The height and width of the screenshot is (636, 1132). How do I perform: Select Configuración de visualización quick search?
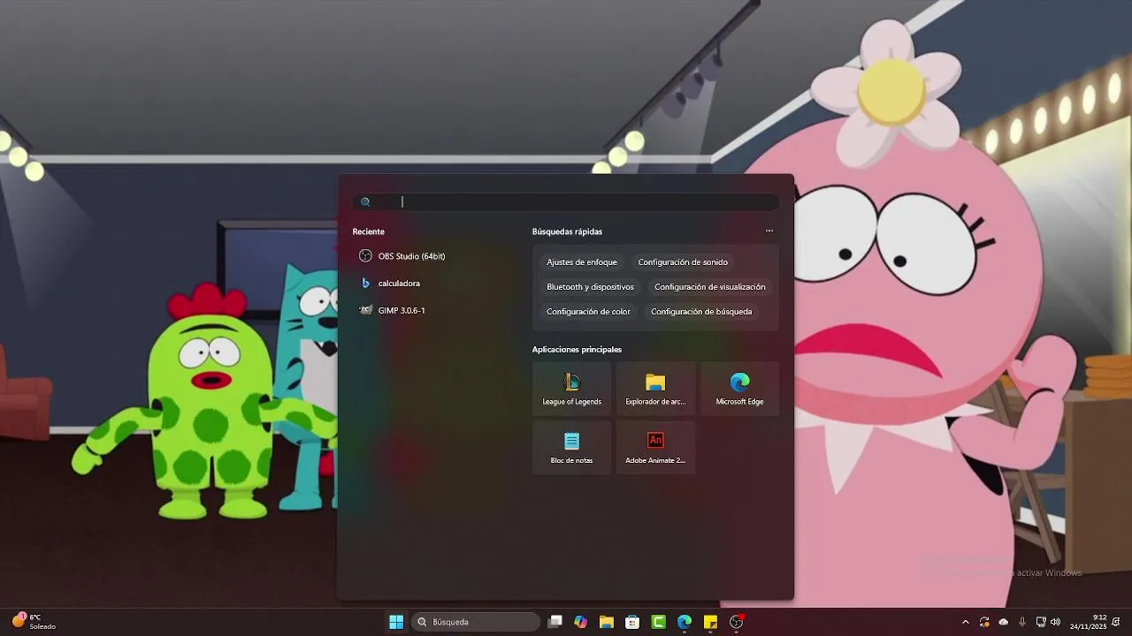point(710,287)
